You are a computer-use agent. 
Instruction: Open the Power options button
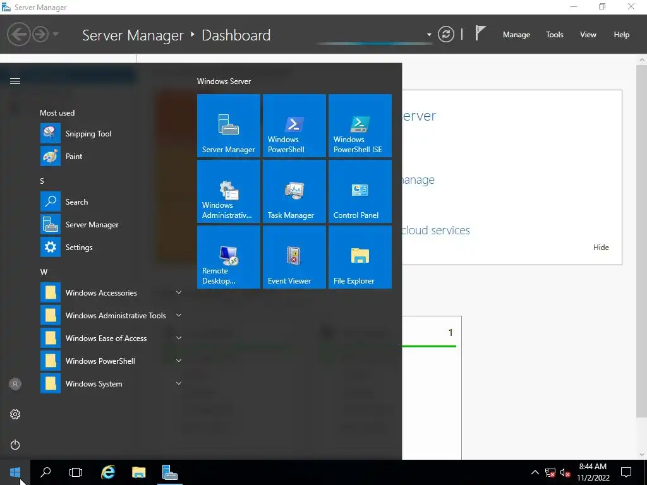15,445
